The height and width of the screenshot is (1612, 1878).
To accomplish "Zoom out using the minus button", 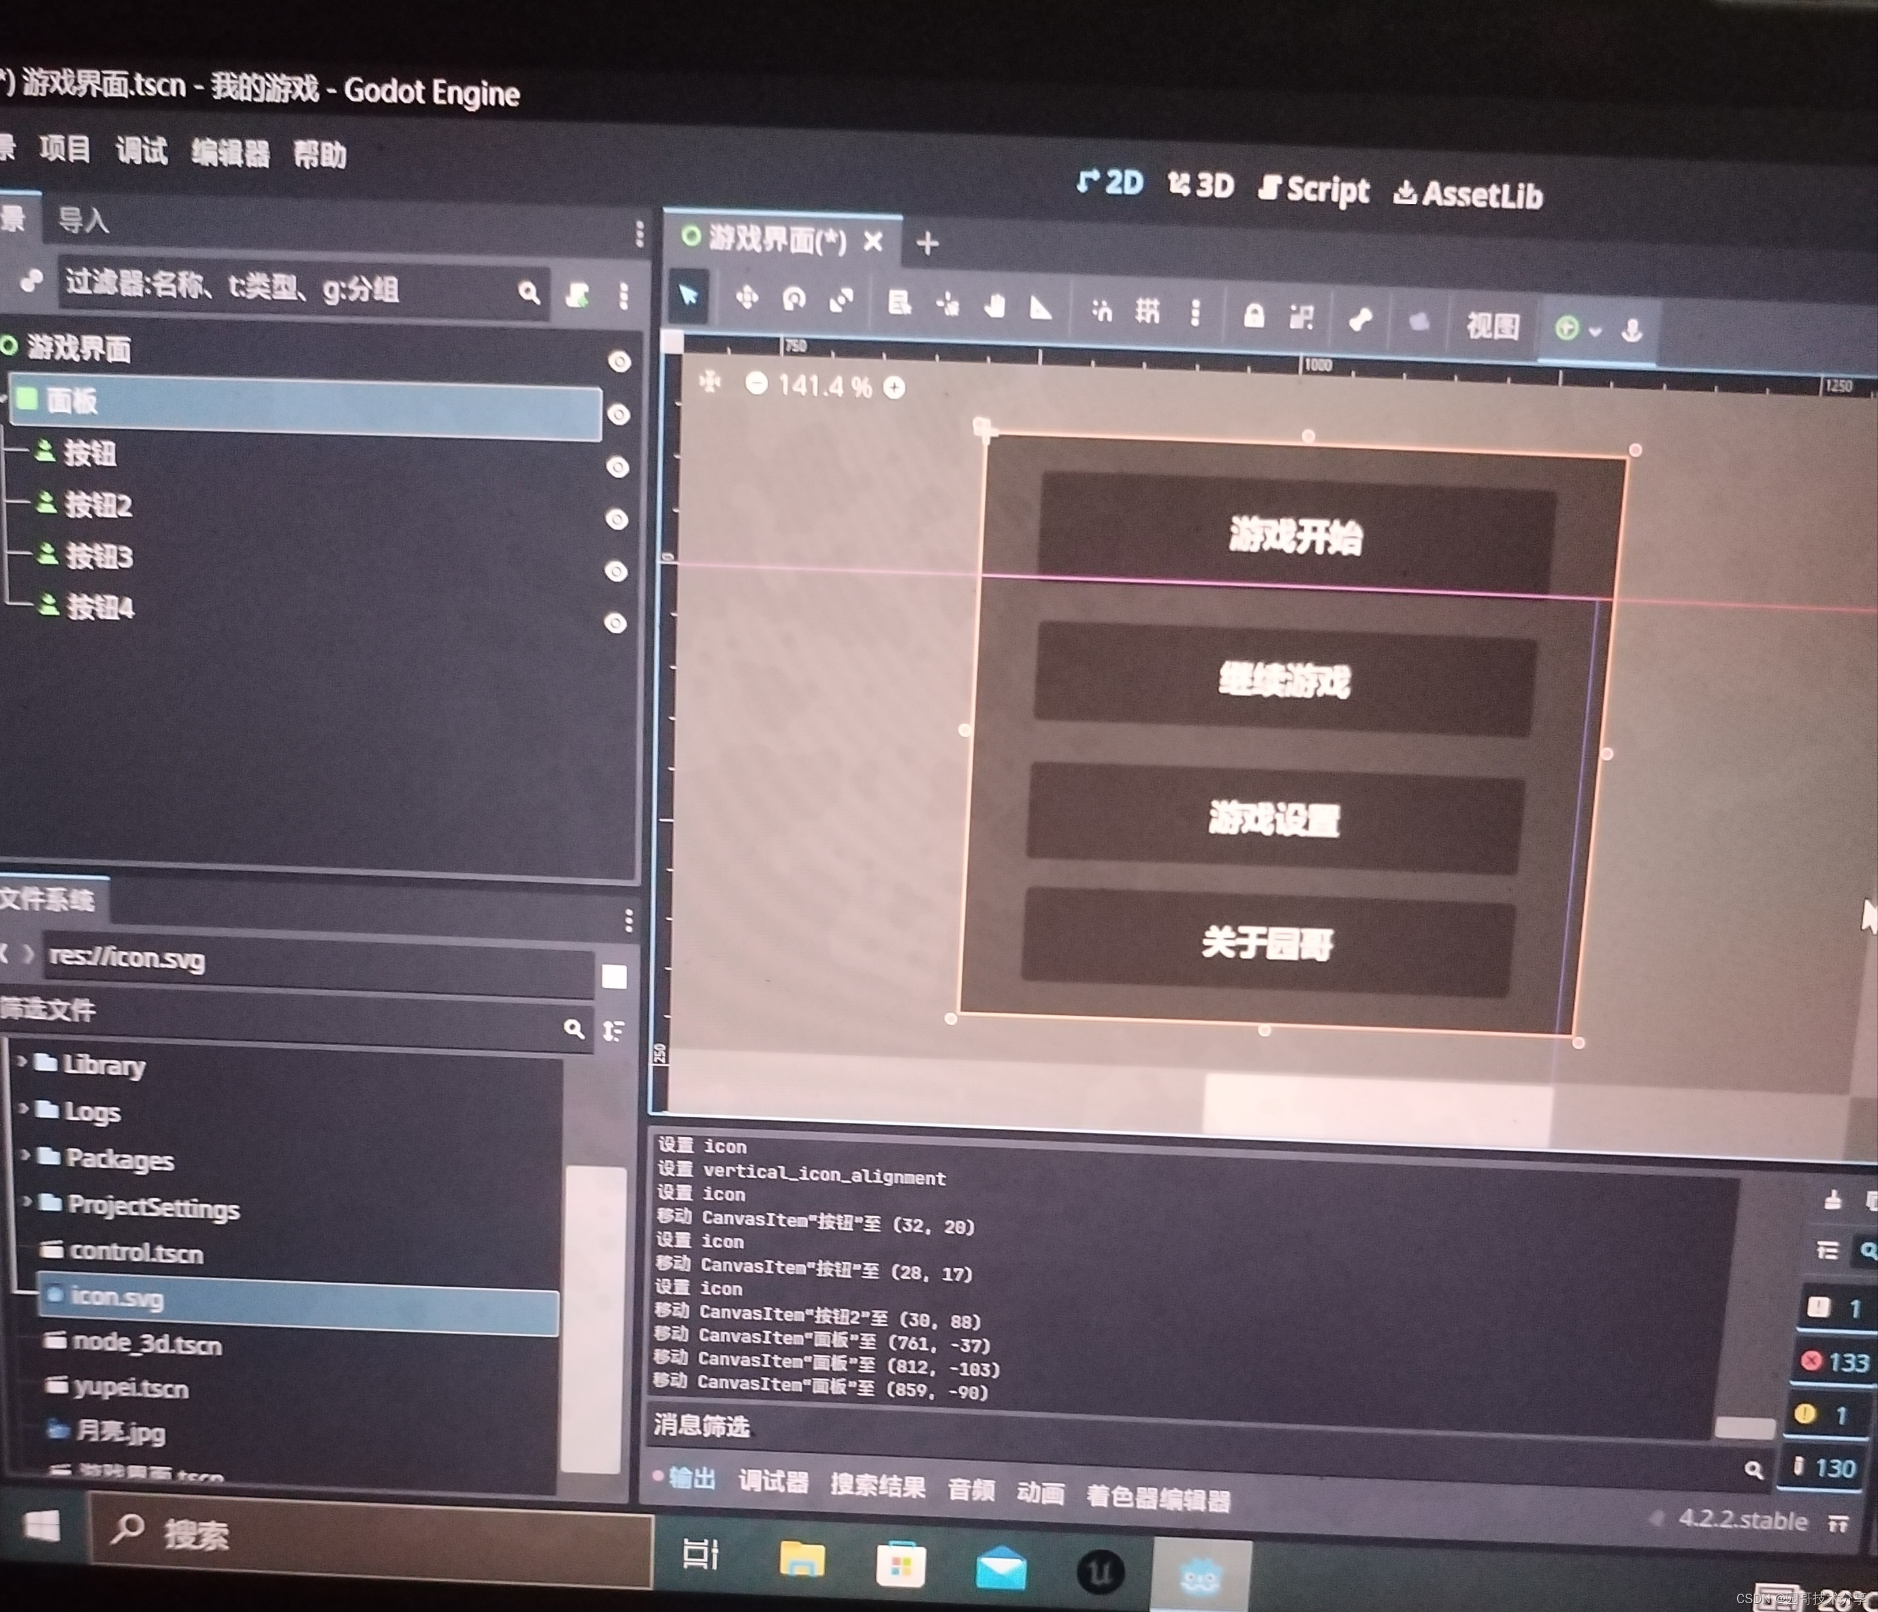I will pos(756,384).
